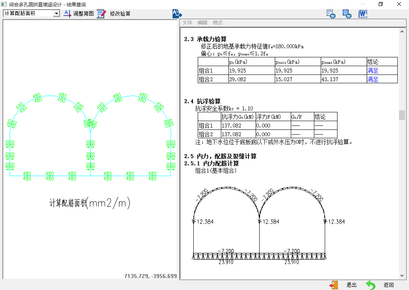Click the report scrollbar up arrow

tap(402, 31)
